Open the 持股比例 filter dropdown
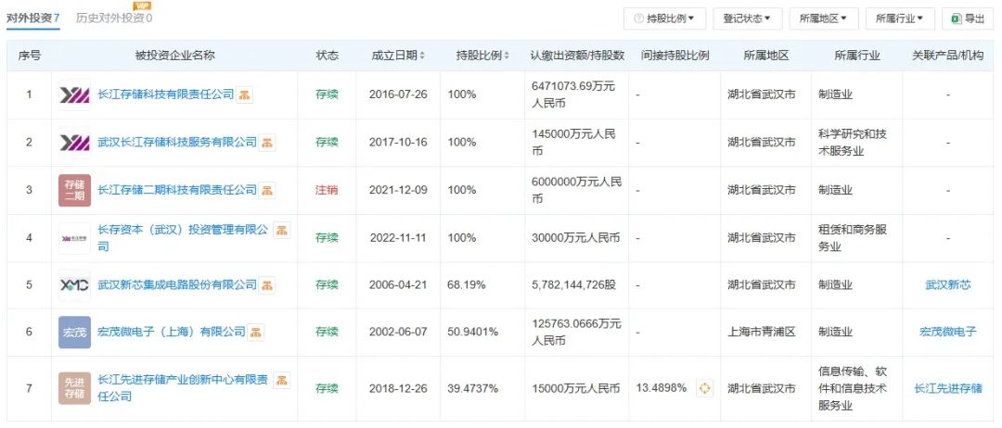 tap(664, 19)
